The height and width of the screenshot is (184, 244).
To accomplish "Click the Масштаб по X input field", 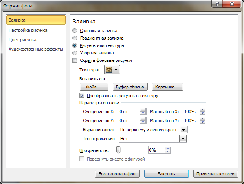I will [x=191, y=112].
